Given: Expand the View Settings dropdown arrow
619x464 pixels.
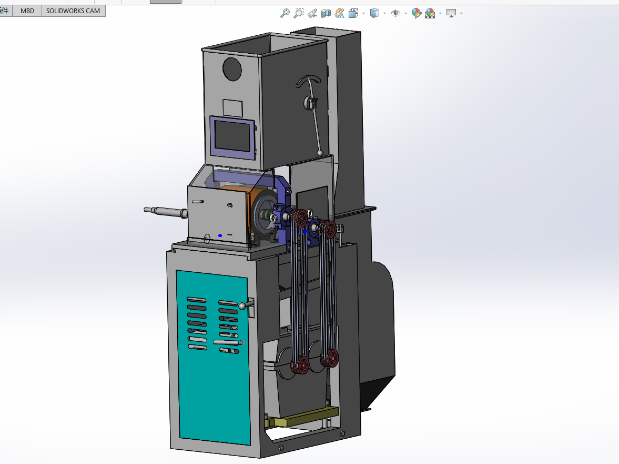Looking at the screenshot, I should point(461,14).
